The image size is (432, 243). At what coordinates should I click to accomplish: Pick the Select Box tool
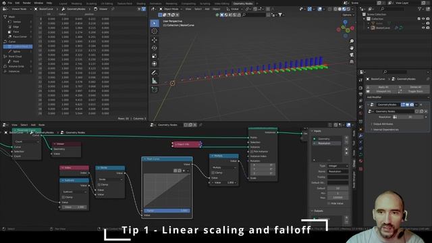[155, 23]
